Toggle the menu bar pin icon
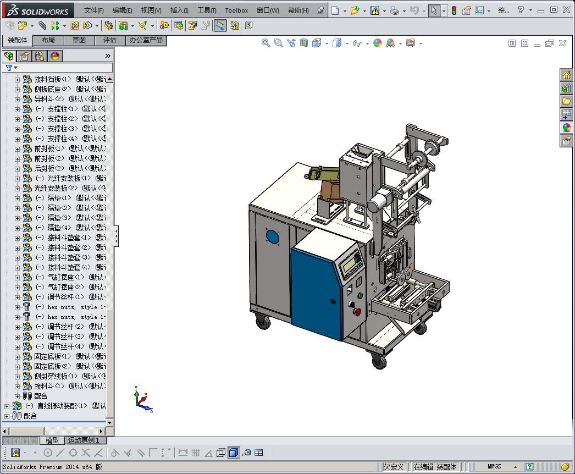The image size is (575, 474). pos(320,10)
